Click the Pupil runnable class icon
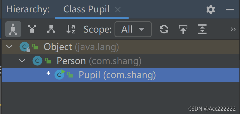The width and height of the screenshot is (240, 114). (x=60, y=74)
